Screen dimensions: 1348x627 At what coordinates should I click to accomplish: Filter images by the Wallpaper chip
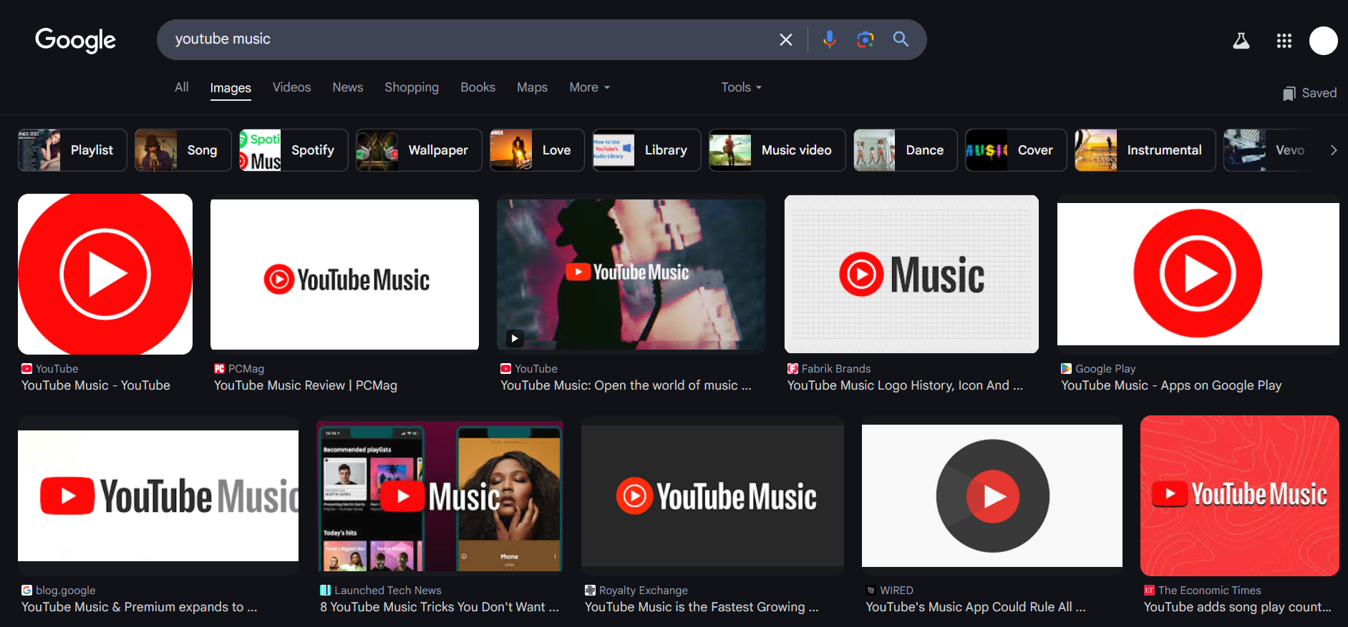(419, 150)
